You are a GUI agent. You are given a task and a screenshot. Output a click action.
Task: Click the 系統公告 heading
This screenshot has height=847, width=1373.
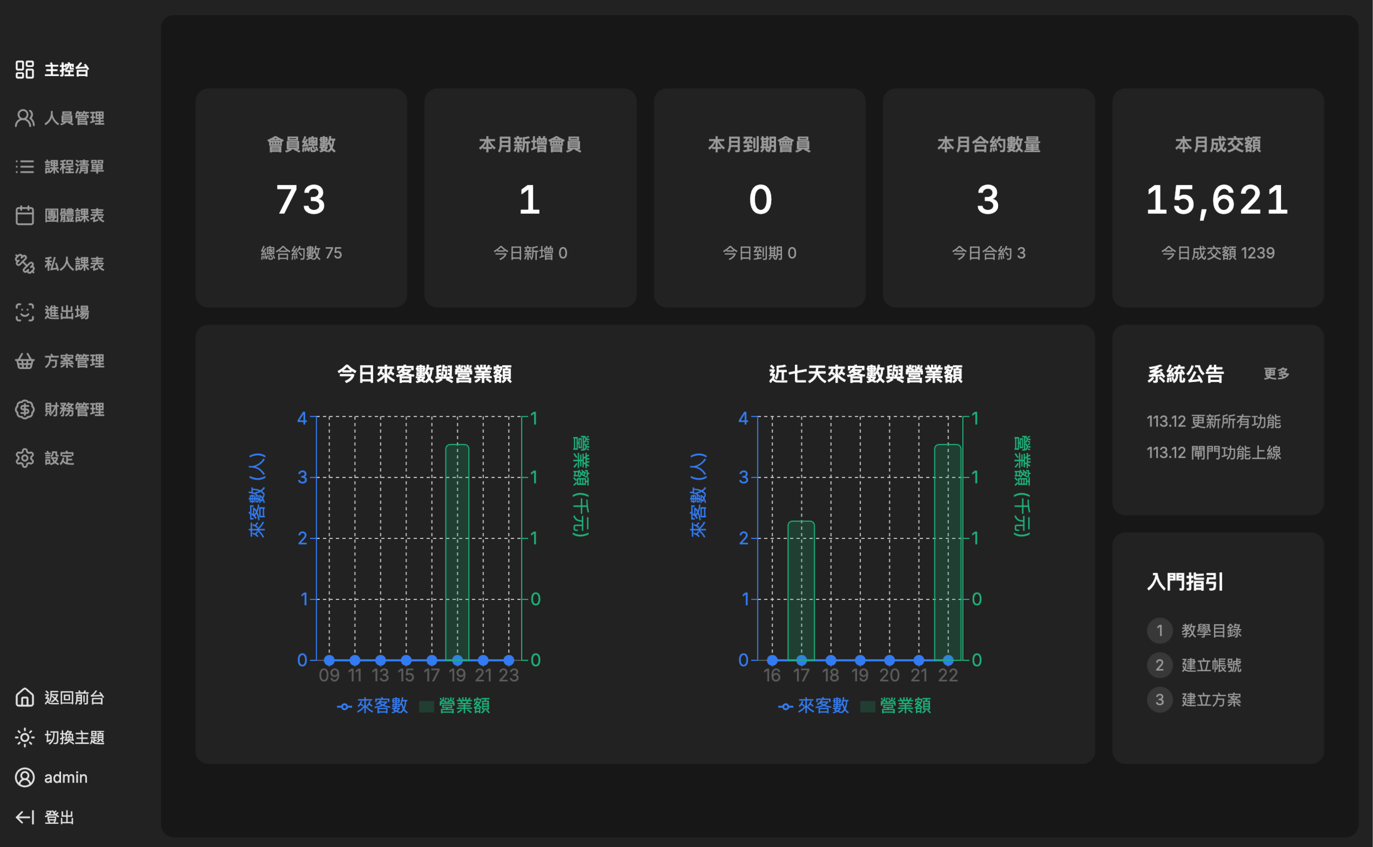click(x=1185, y=374)
